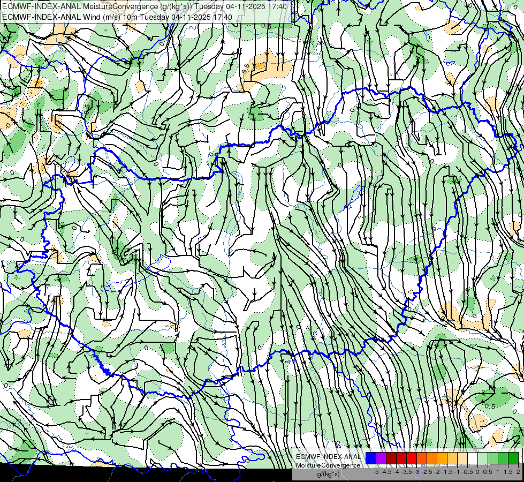Click the blue legend swatch below -5
Image resolution: width=524 pixels, height=482 pixels.
[x=371, y=458]
